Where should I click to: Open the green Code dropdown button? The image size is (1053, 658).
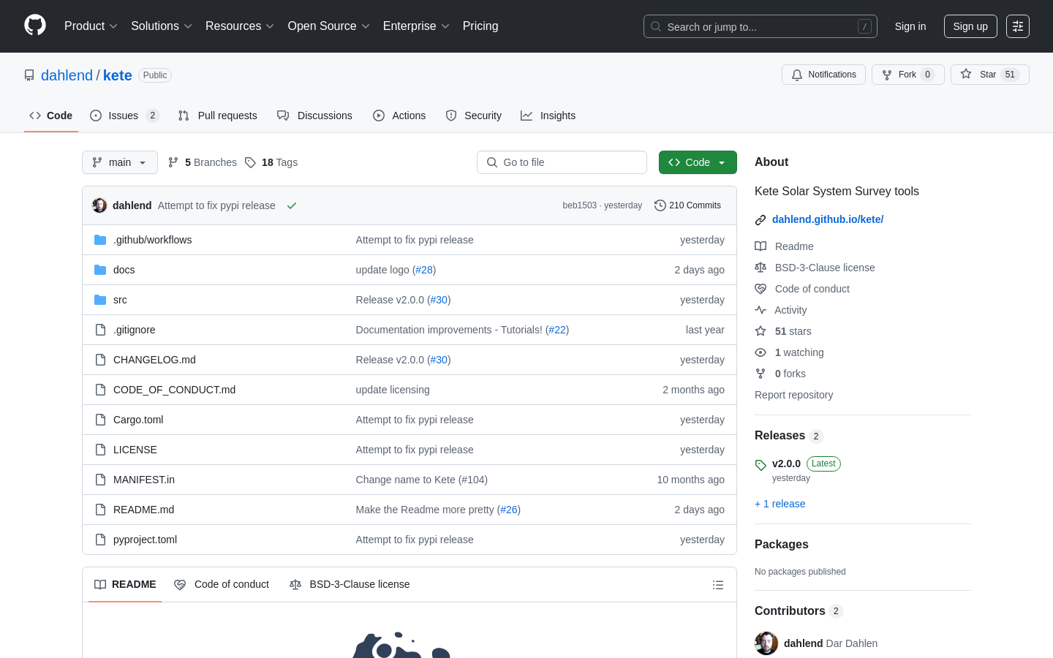point(698,162)
